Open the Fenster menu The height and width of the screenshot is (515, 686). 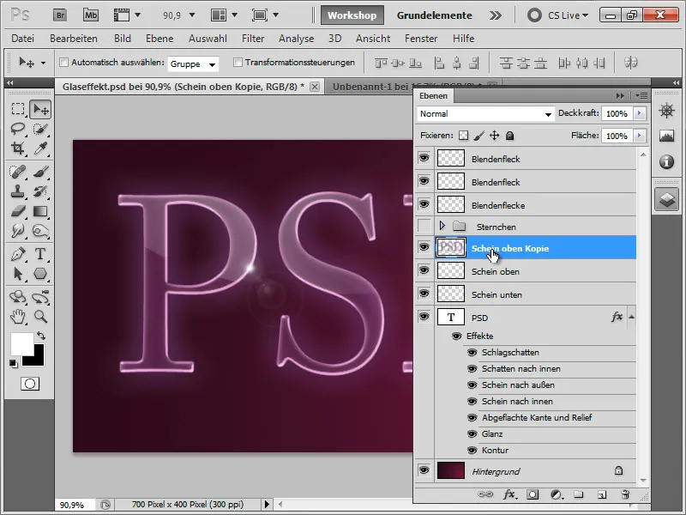421,39
